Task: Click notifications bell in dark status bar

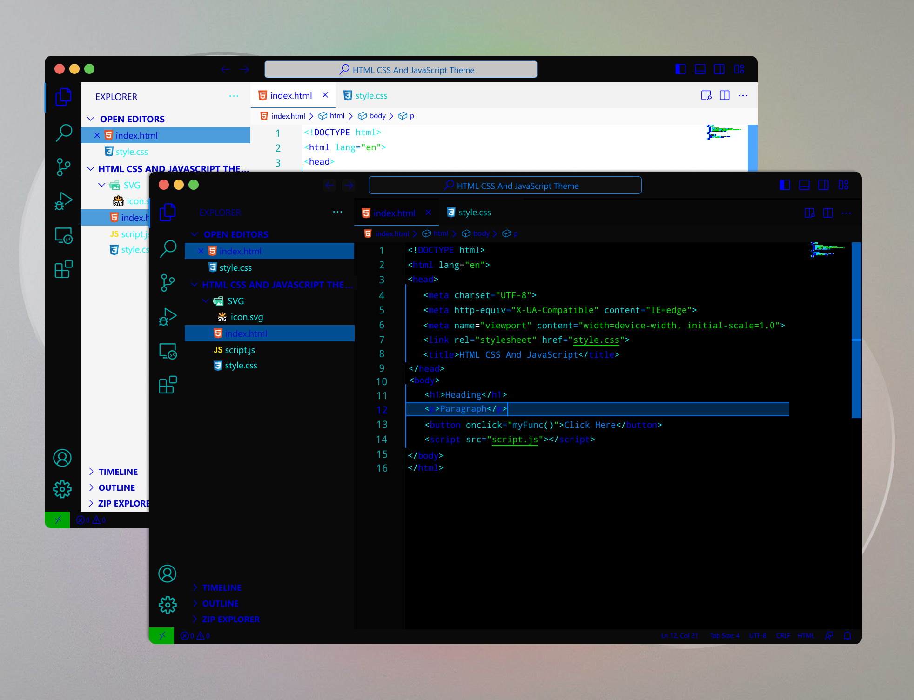Action: click(x=847, y=636)
